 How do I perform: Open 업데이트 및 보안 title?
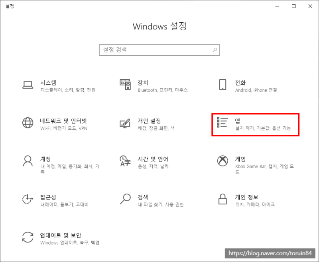[x=61, y=235]
